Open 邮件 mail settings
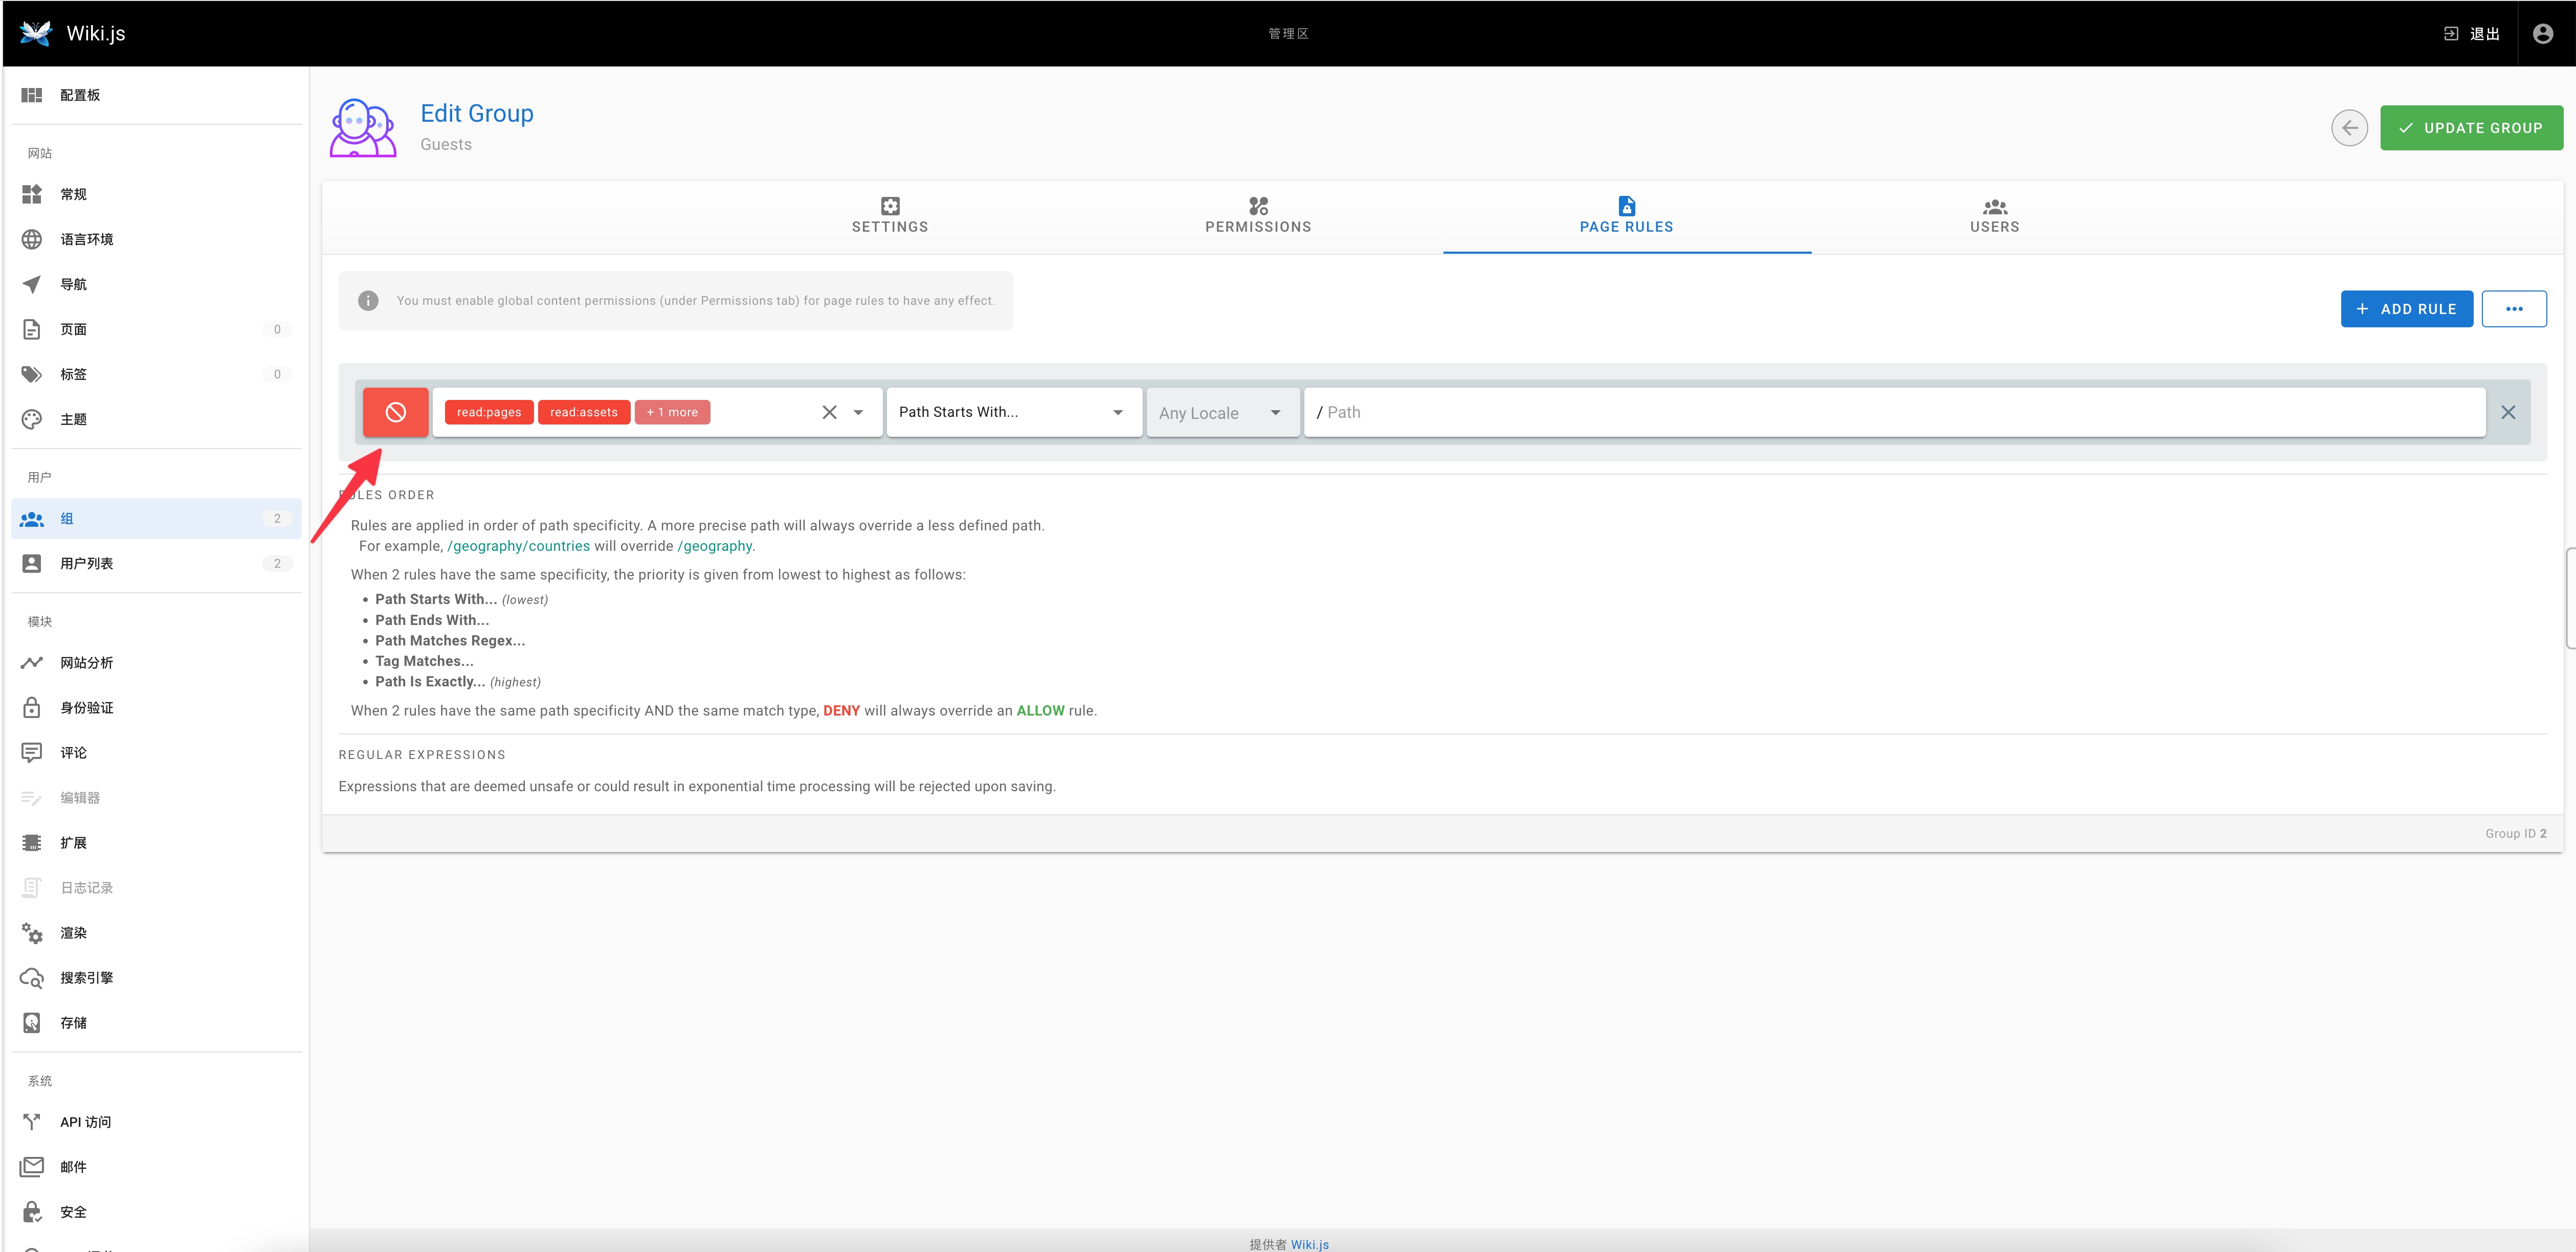Viewport: 2576px width, 1252px height. [156, 1166]
